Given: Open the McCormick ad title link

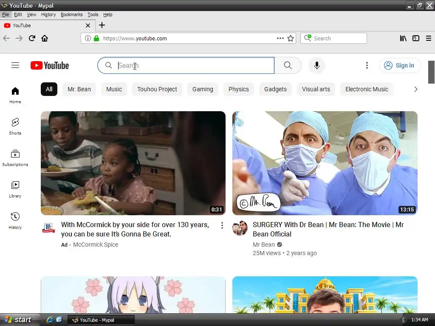Looking at the screenshot, I should 135,229.
